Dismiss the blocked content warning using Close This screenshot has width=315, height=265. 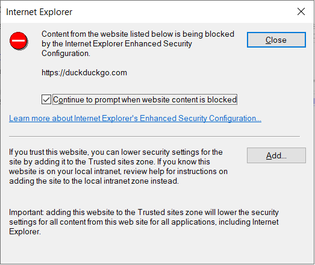tap(276, 40)
